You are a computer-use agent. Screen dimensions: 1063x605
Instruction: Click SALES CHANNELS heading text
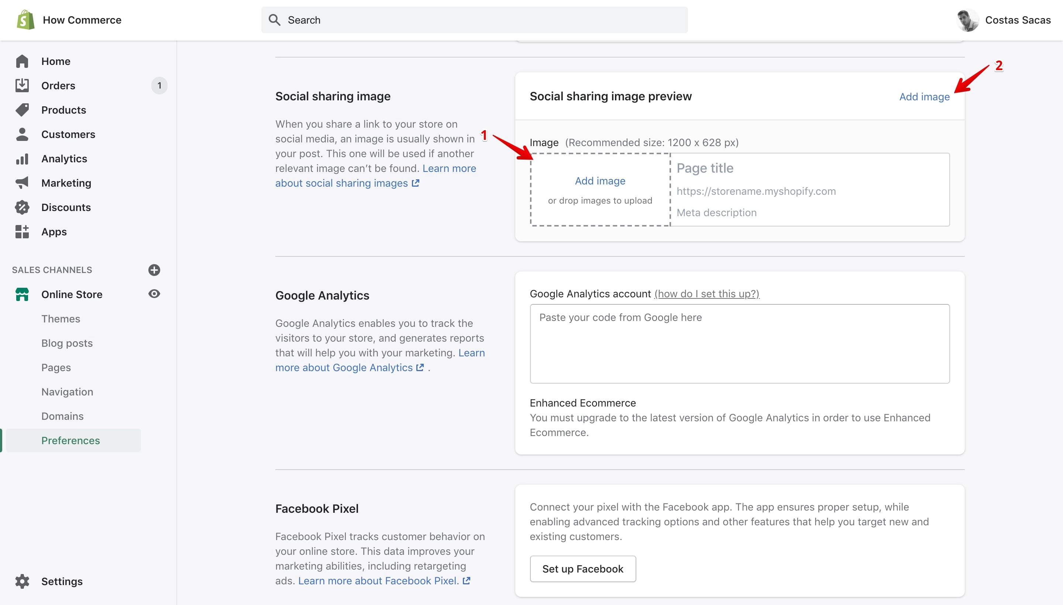pos(52,270)
